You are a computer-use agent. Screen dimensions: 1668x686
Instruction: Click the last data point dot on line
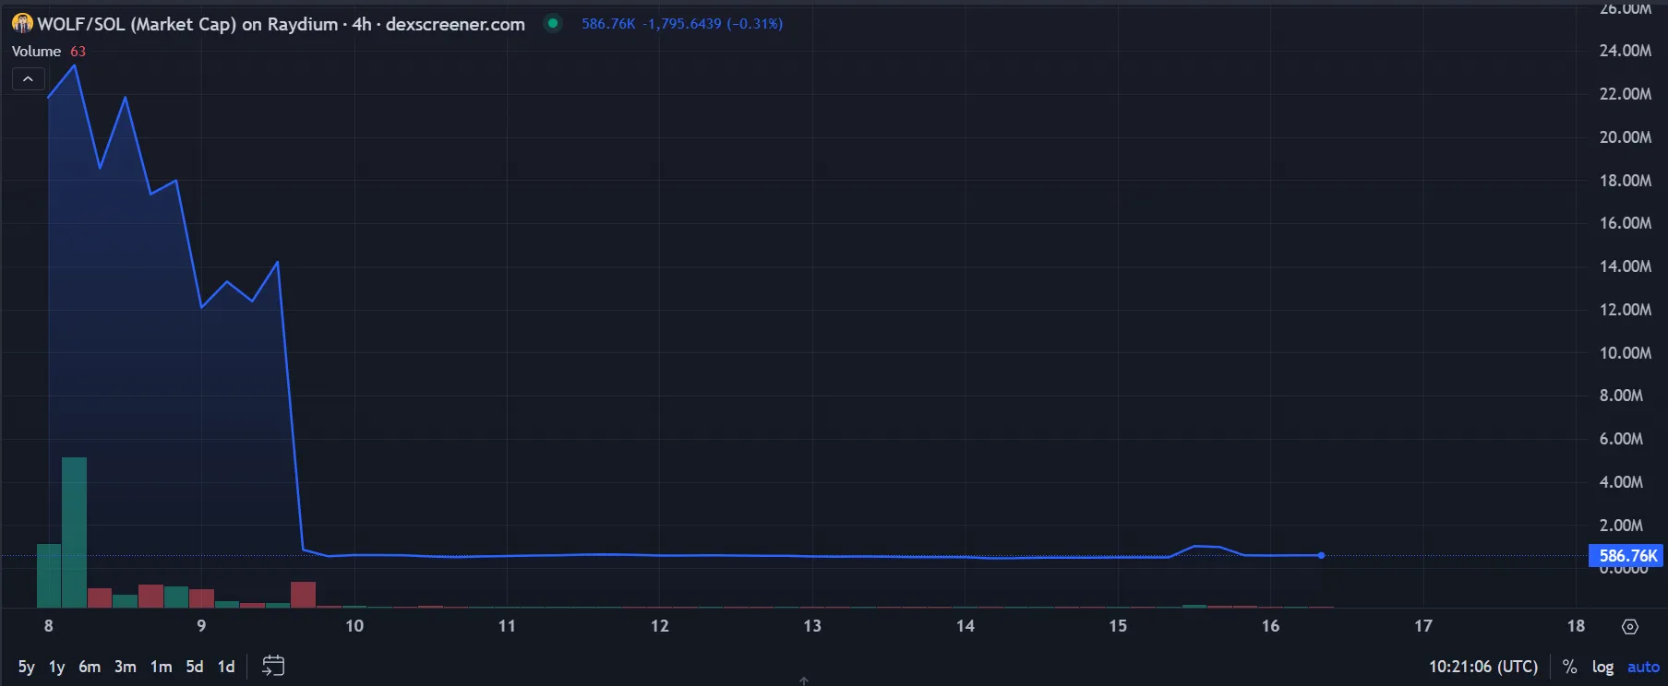pos(1322,555)
